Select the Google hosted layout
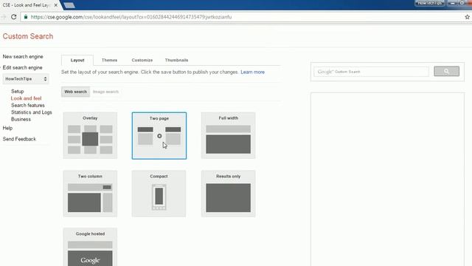 pyautogui.click(x=90, y=247)
